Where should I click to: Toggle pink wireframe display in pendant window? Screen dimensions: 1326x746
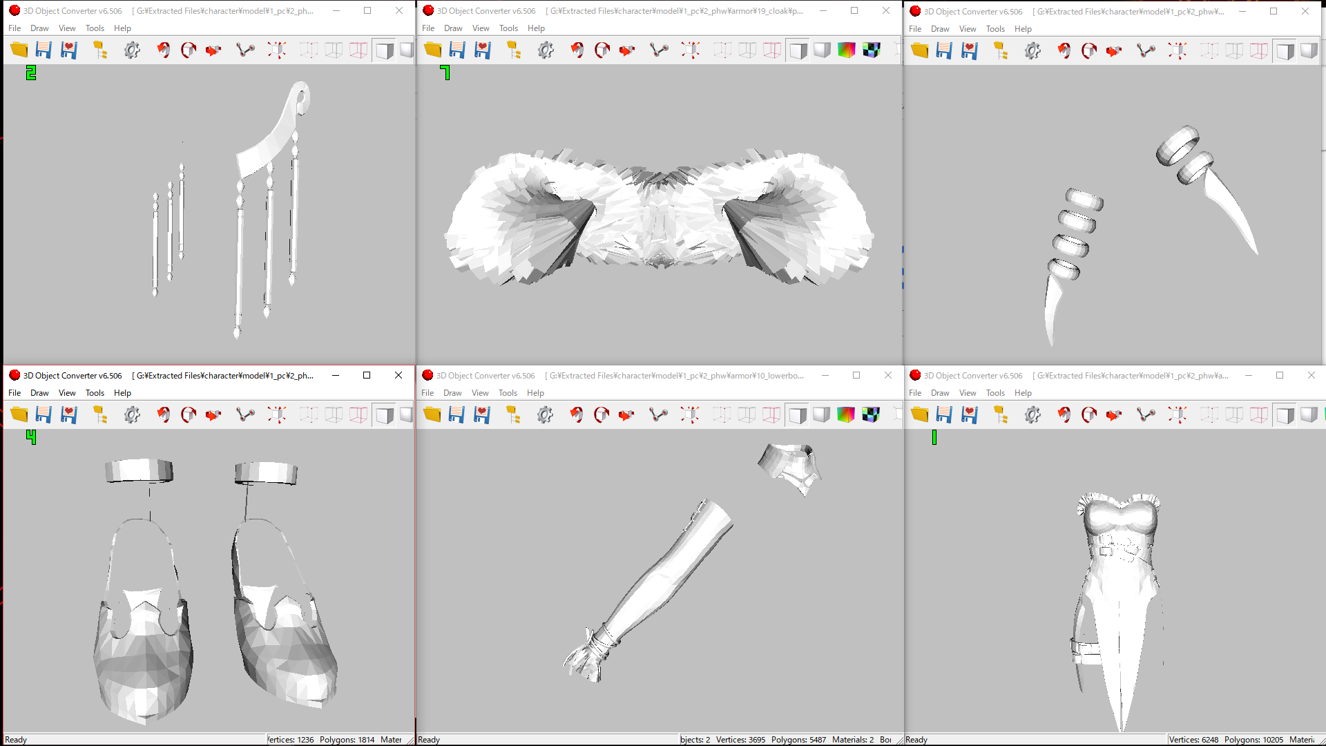[x=358, y=50]
